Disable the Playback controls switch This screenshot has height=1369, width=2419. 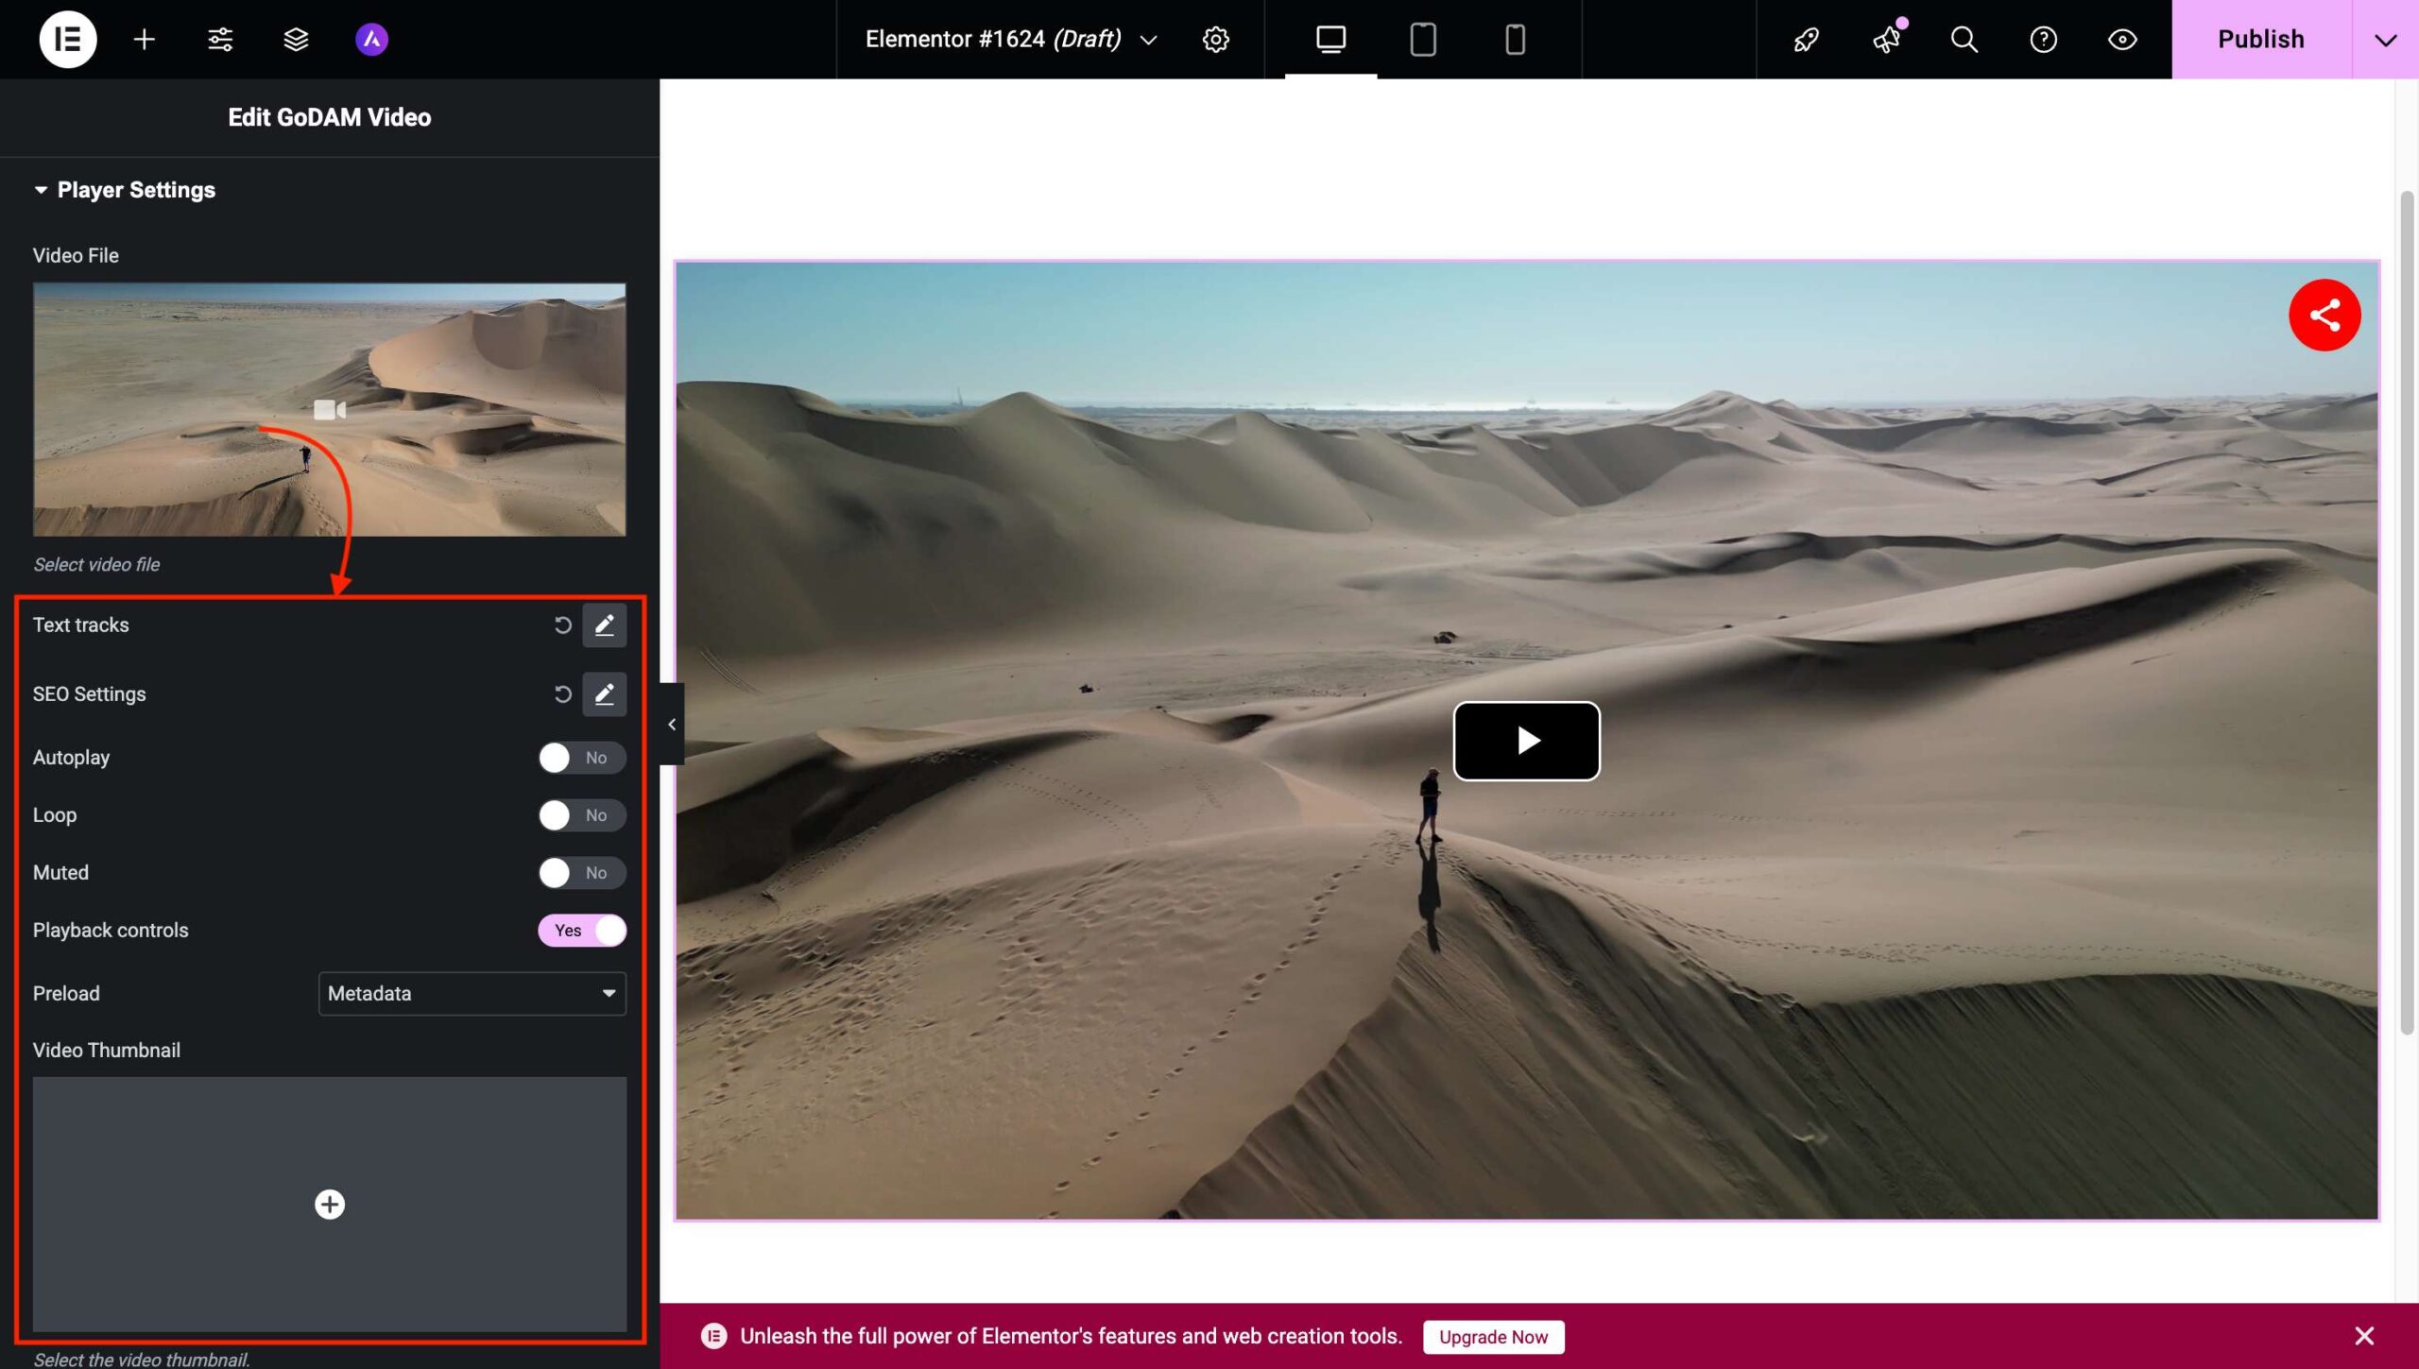tap(581, 931)
